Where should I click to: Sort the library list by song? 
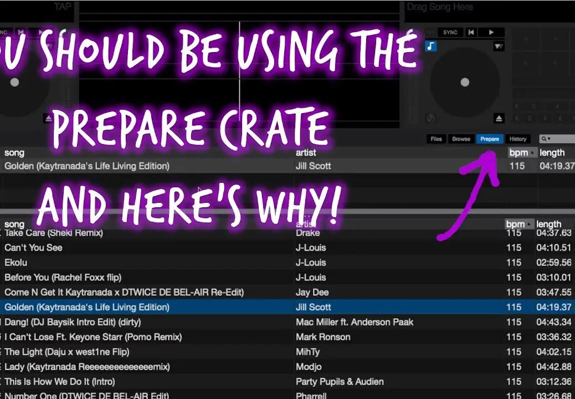click(x=14, y=224)
